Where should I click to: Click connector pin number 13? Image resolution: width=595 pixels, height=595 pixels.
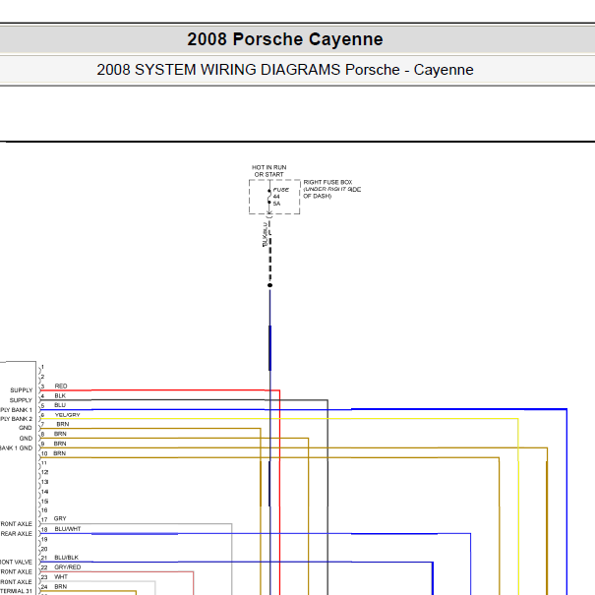point(45,482)
